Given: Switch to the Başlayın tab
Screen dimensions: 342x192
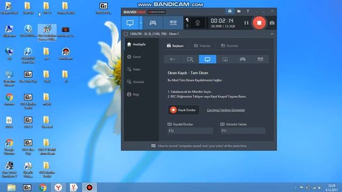Looking at the screenshot, I should (175, 46).
